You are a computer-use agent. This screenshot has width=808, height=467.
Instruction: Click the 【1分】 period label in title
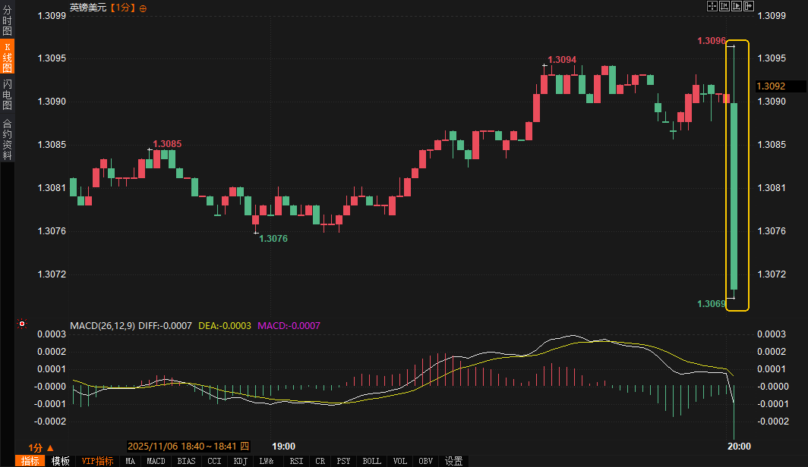[x=123, y=8]
